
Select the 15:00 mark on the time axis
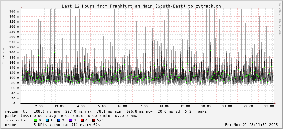[101, 106]
